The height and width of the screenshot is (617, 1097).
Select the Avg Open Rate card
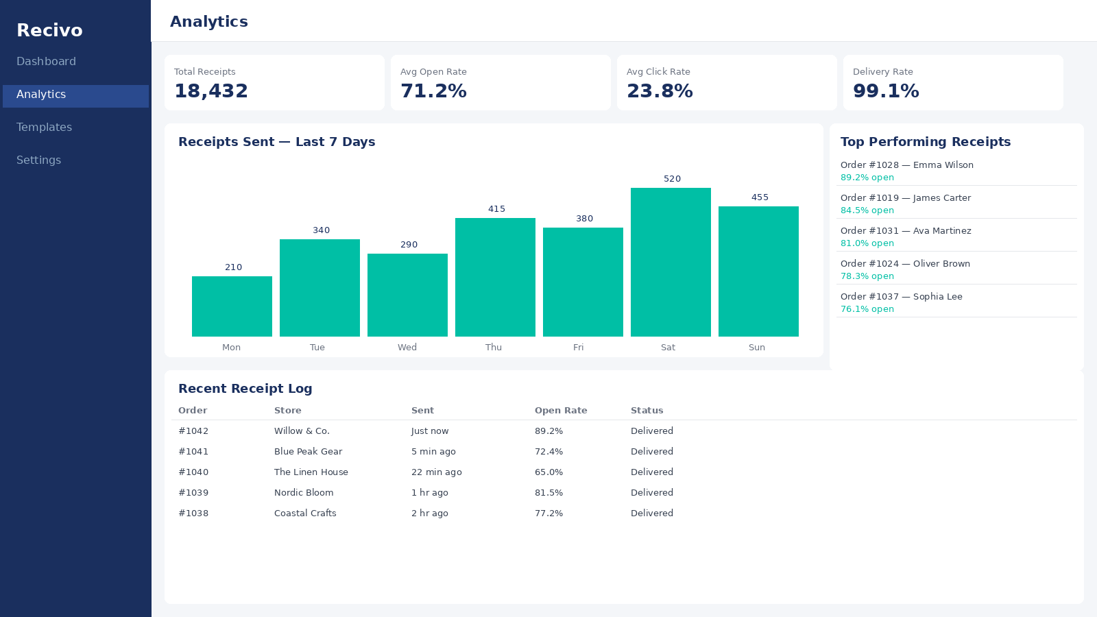coord(501,82)
